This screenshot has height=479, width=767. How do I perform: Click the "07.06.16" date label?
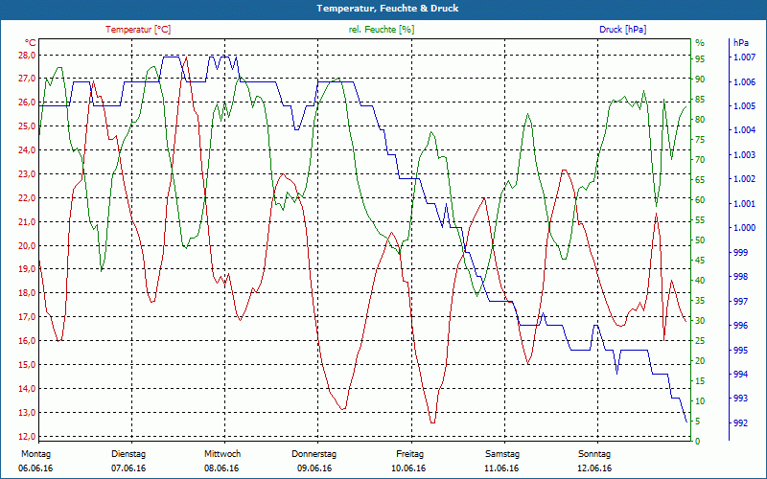(x=128, y=468)
